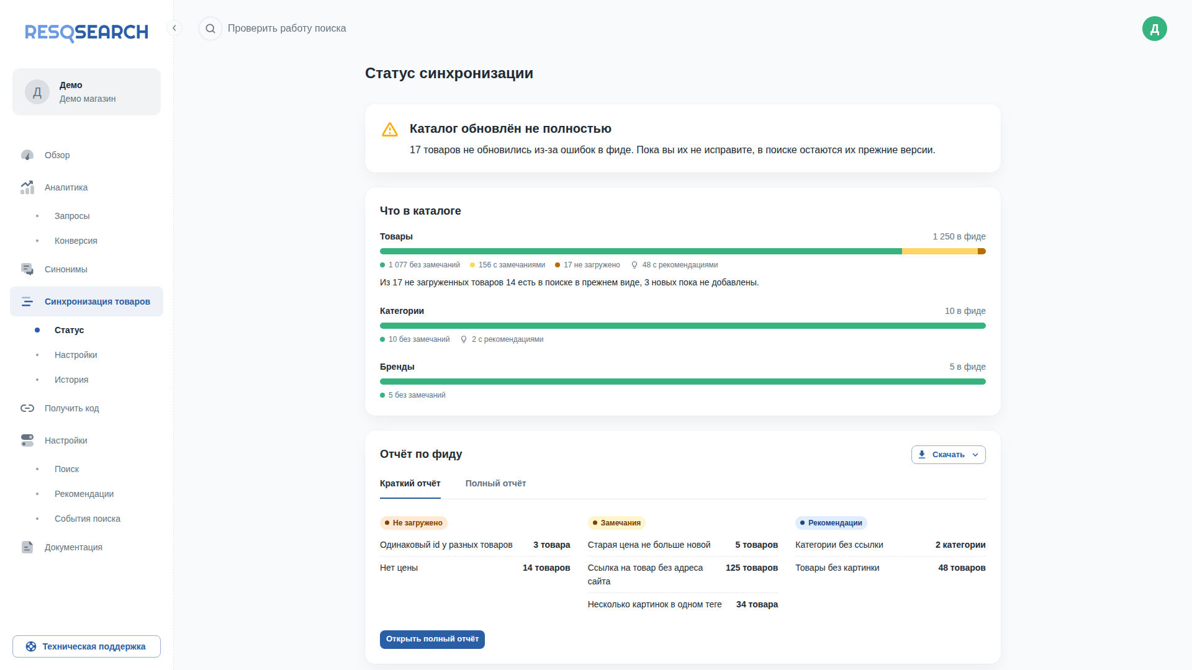The image size is (1192, 670).
Task: Click Техническая поддержка button
Action: coord(86,646)
